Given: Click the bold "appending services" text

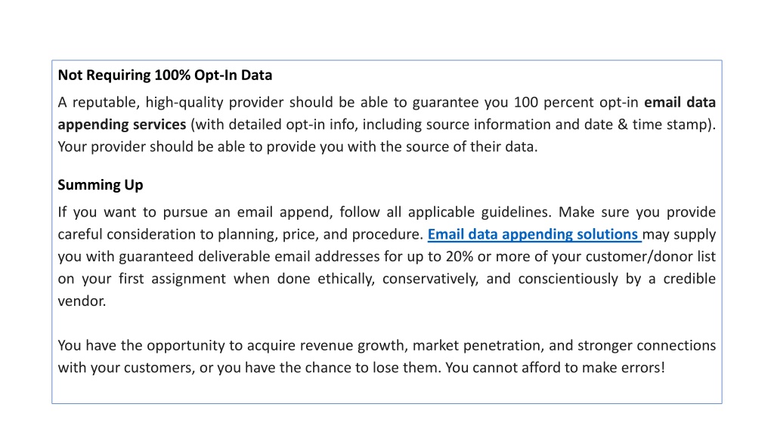Looking at the screenshot, I should (122, 125).
